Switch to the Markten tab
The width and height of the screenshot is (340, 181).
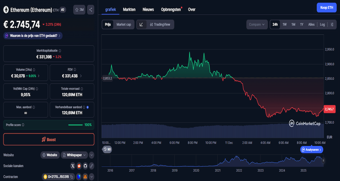[x=129, y=9]
